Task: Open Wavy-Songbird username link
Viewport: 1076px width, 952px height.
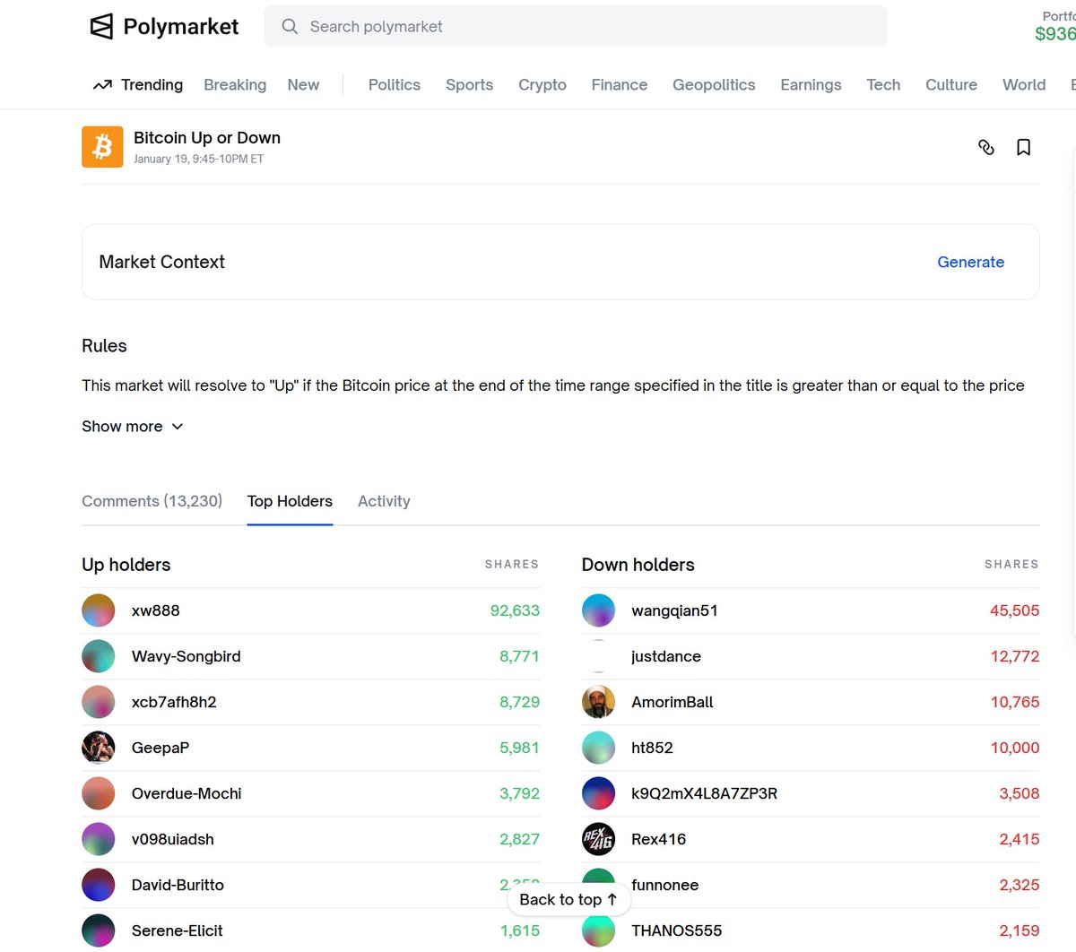Action: pyautogui.click(x=186, y=656)
